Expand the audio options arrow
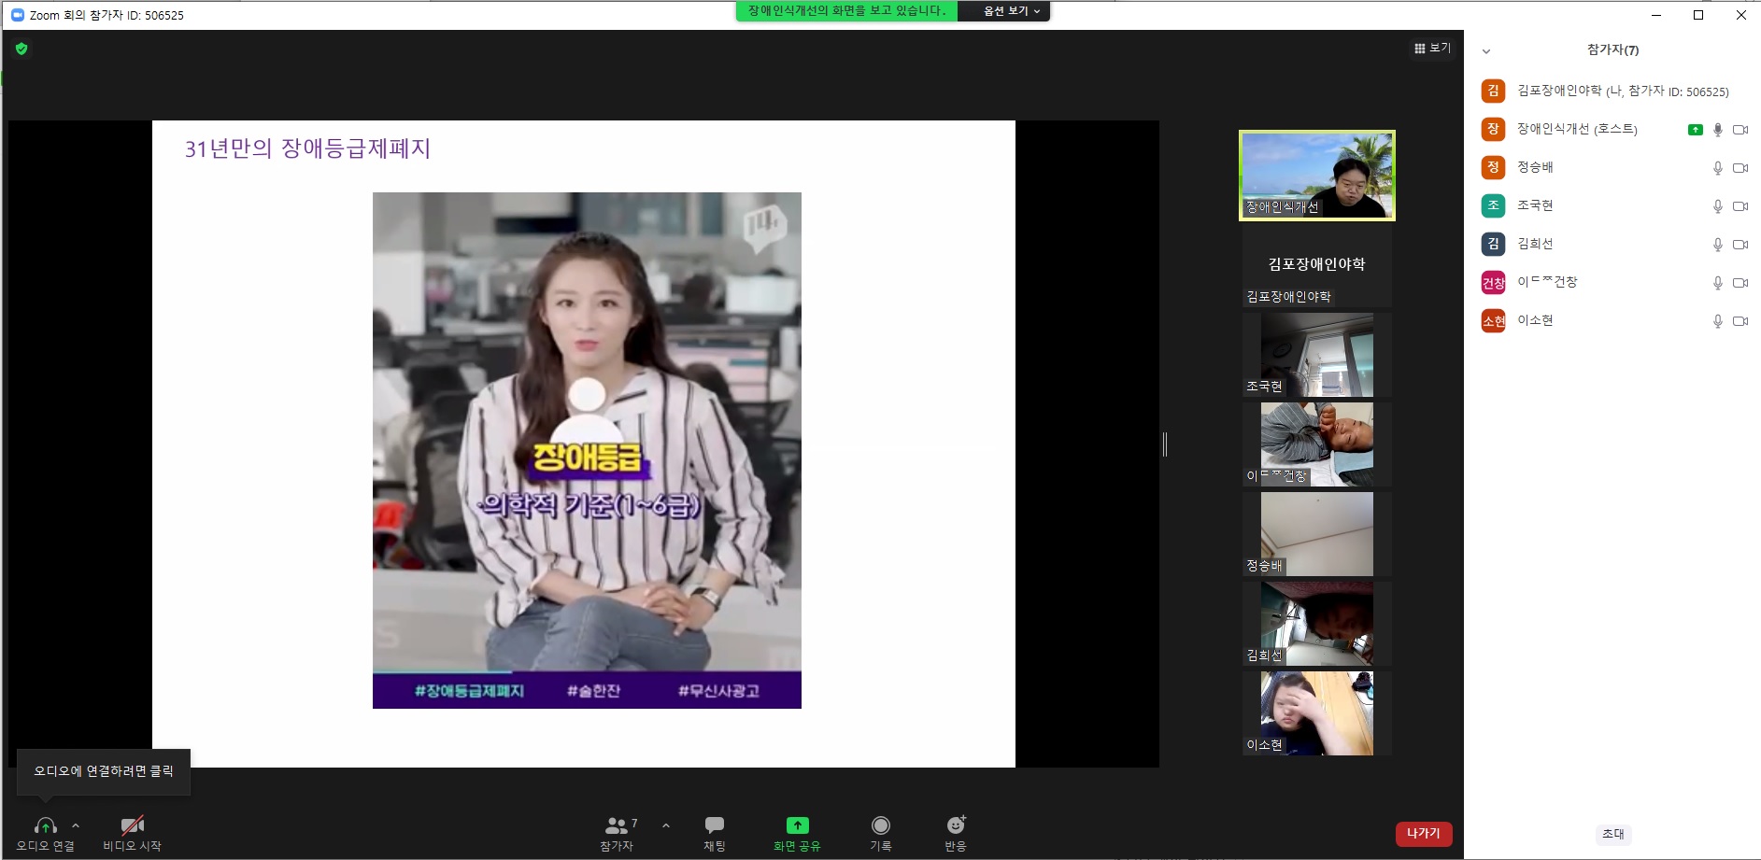This screenshot has height=860, width=1761. coord(76,825)
